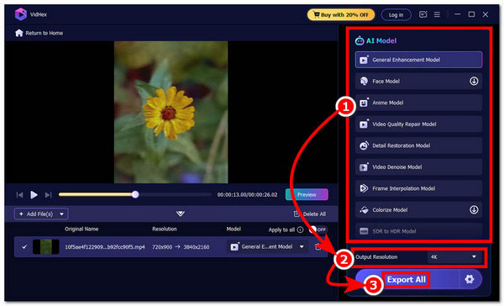
Task: Click Delete All button
Action: point(310,214)
